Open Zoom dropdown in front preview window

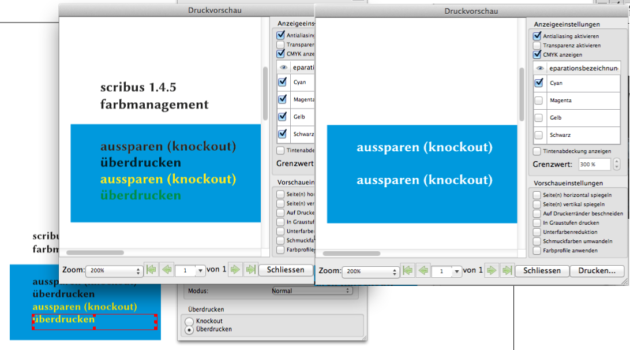pos(371,271)
